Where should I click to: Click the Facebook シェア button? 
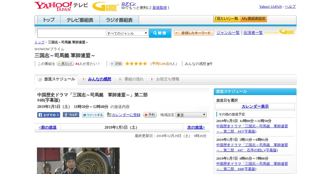pos(71,115)
